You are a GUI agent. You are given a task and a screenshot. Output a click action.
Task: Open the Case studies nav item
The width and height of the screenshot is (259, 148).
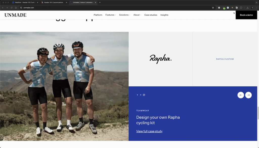point(151,15)
